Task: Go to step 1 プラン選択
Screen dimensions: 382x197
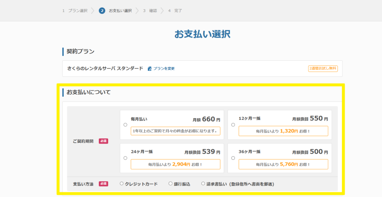Action: (x=75, y=11)
